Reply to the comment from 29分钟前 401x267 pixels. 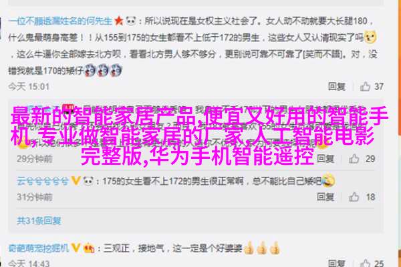pos(325,159)
